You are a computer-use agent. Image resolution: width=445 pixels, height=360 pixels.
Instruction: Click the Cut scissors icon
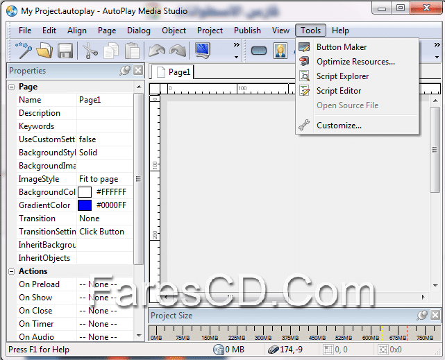[x=90, y=51]
